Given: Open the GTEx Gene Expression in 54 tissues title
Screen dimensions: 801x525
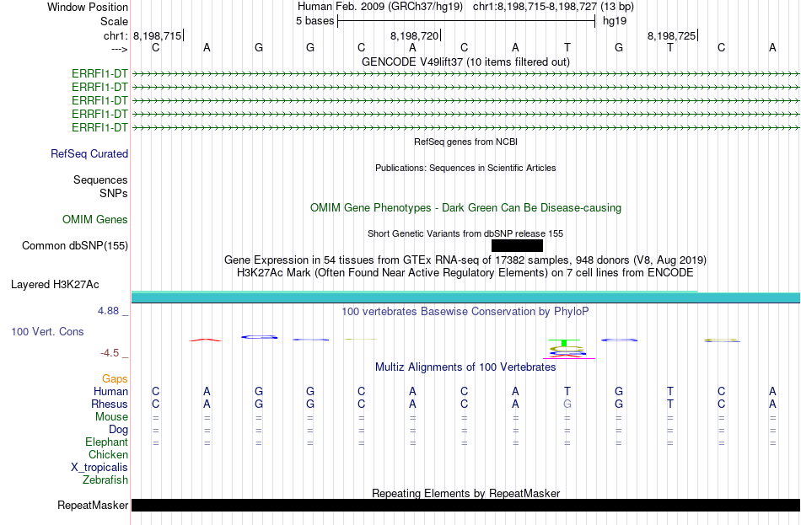Looking at the screenshot, I should pyautogui.click(x=465, y=260).
